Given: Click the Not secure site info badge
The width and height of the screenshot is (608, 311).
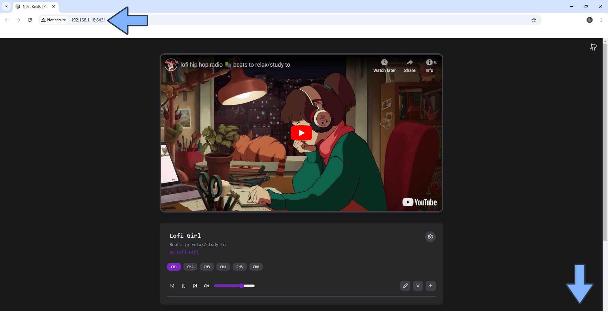Looking at the screenshot, I should pos(54,20).
